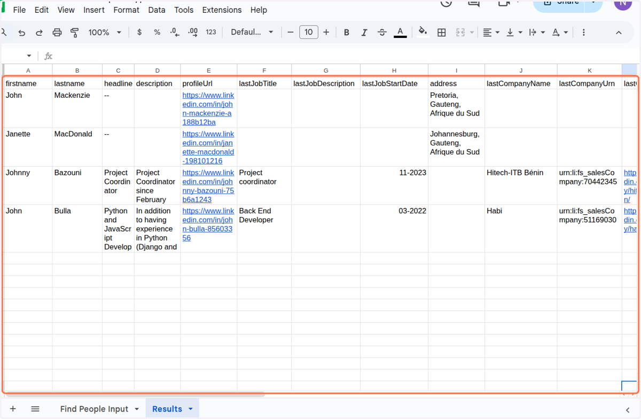
Task: Increase decimal places icon
Action: tap(193, 32)
